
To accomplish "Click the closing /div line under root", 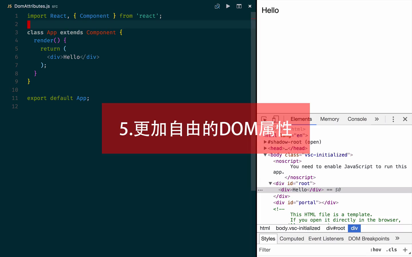I will click(x=282, y=196).
